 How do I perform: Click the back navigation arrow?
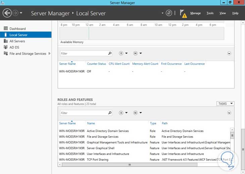point(7,13)
